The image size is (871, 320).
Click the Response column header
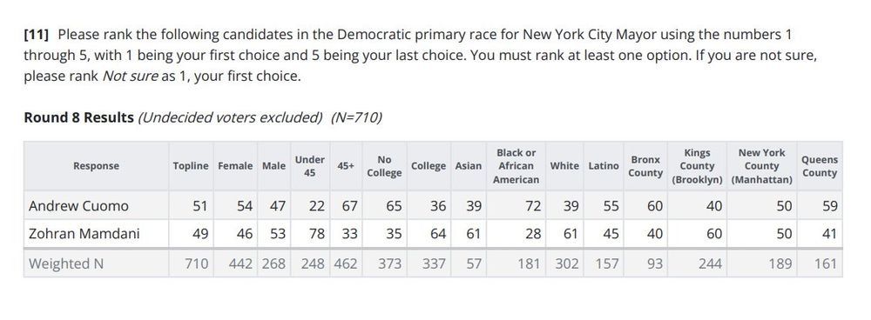[96, 166]
